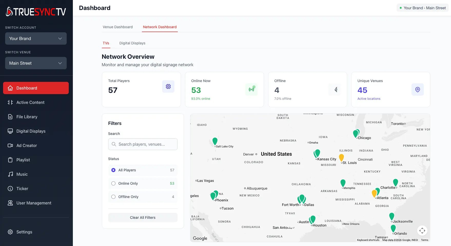The width and height of the screenshot is (451, 246).
Task: Open Active Content from the sidebar
Action: tap(36, 102)
